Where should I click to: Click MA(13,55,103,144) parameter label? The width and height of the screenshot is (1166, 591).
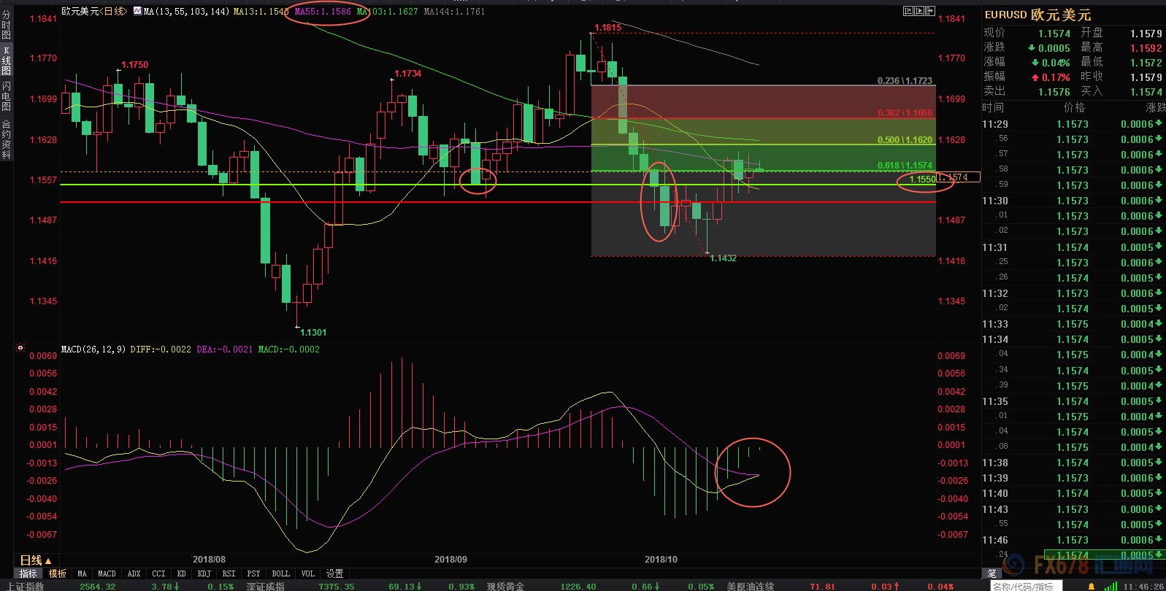coord(186,11)
